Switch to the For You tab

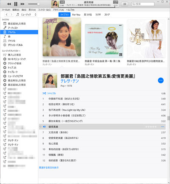76,15
